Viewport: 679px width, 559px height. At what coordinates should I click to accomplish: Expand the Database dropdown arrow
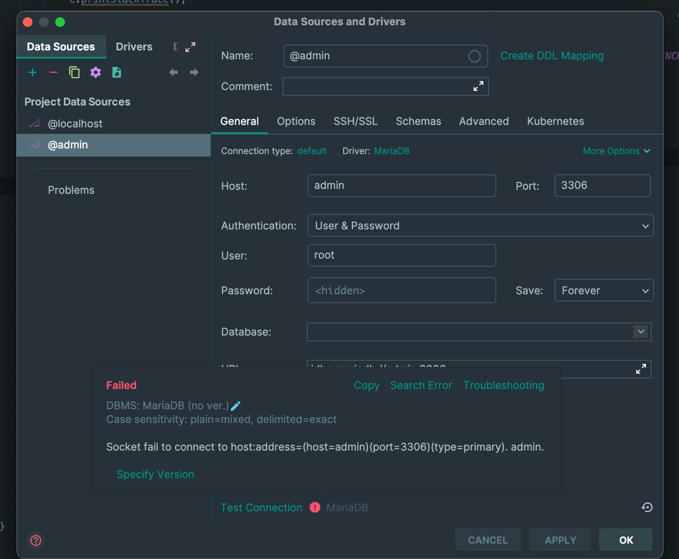pyautogui.click(x=641, y=332)
